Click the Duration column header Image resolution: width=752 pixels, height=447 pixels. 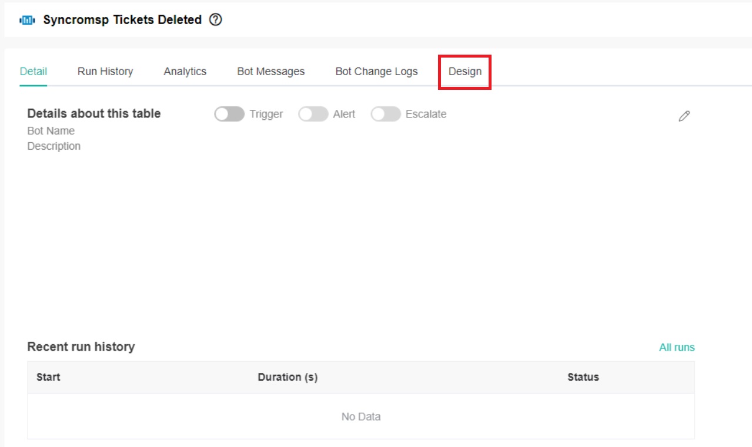288,377
